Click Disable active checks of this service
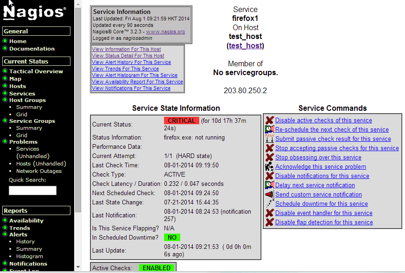Viewport: 405px width, 273px height. [x=323, y=121]
